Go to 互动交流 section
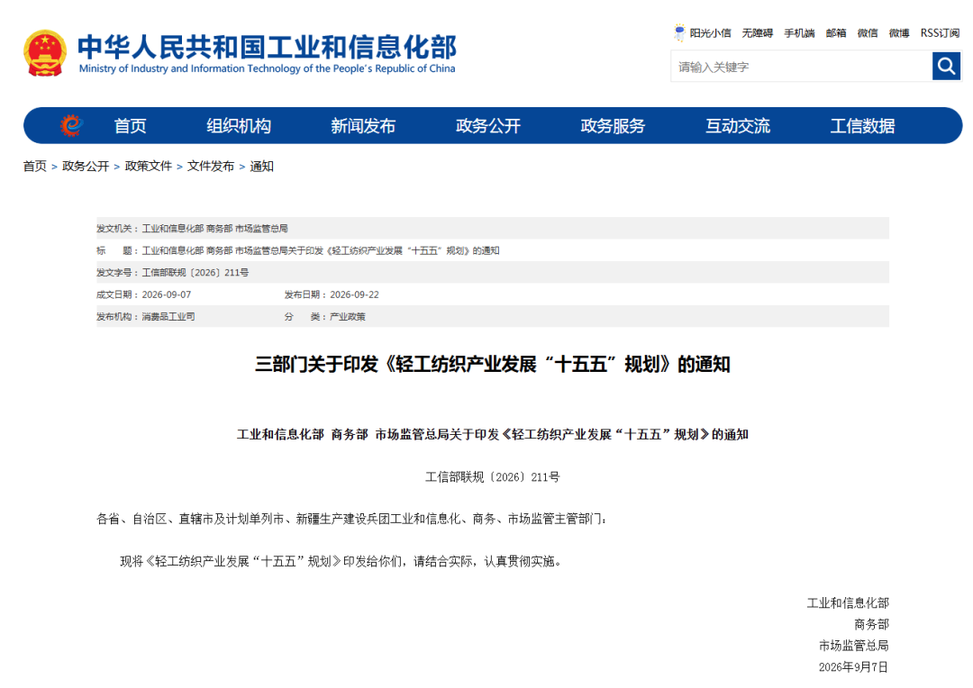 [738, 126]
